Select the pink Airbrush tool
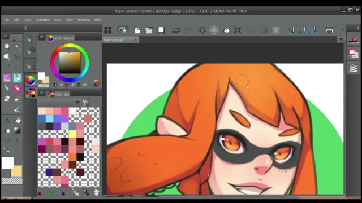Screen dimensions: 362x203 [17, 89]
